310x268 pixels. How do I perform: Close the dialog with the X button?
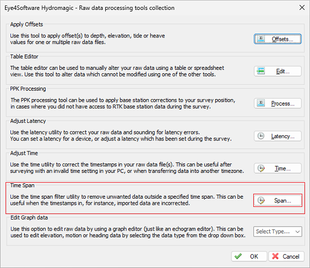click(x=302, y=8)
